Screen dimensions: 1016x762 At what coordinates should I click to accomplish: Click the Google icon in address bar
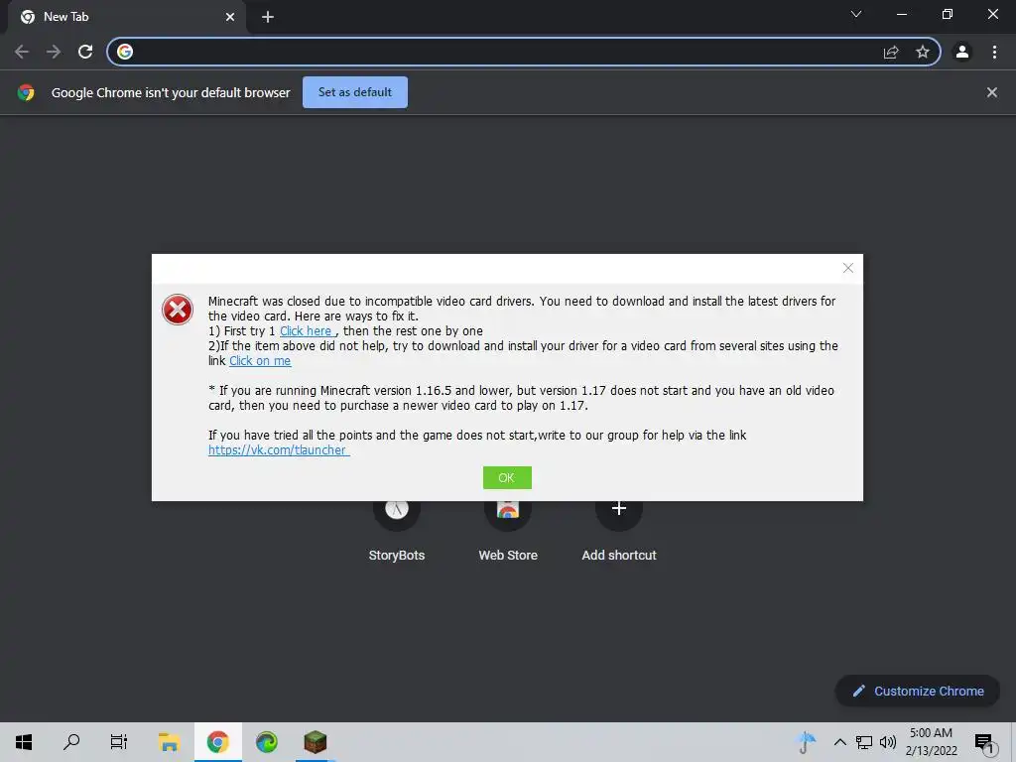[x=125, y=52]
